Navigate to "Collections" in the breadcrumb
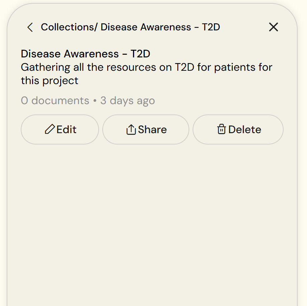The image size is (307, 306). [68, 27]
